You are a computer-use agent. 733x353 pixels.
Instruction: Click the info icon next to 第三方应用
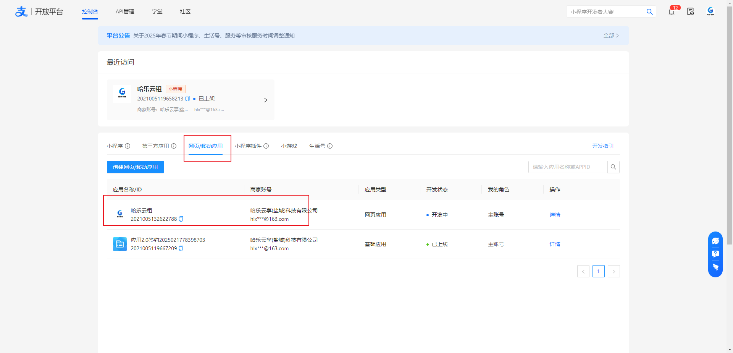click(174, 146)
